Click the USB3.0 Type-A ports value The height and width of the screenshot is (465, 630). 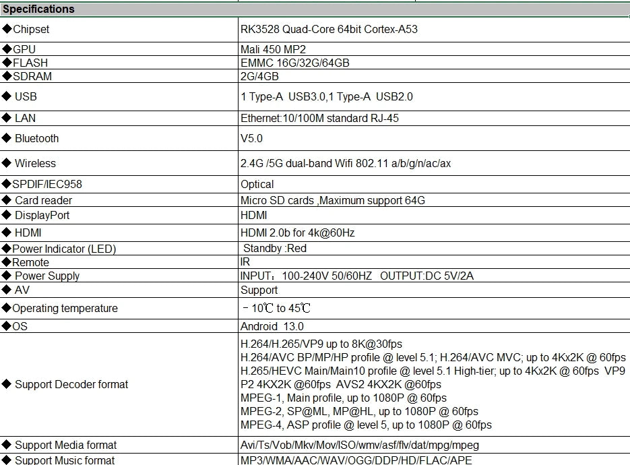point(327,96)
